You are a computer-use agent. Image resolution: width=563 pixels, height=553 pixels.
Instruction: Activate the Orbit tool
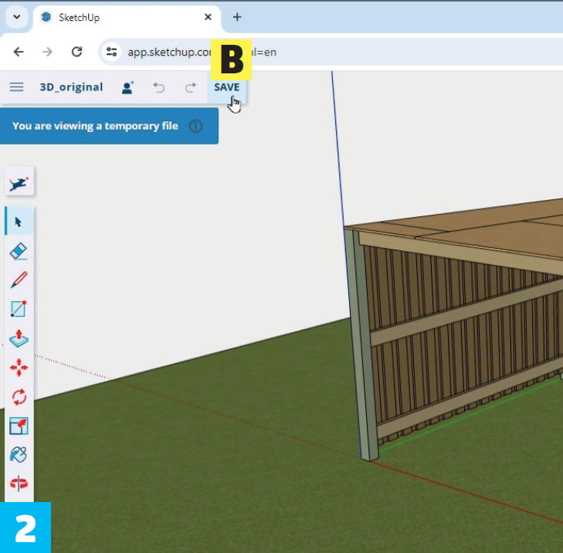click(x=19, y=484)
